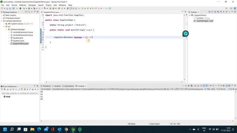The image size is (237, 133).
Task: Expand the Employee project node
Action: pyautogui.click(x=1, y=18)
